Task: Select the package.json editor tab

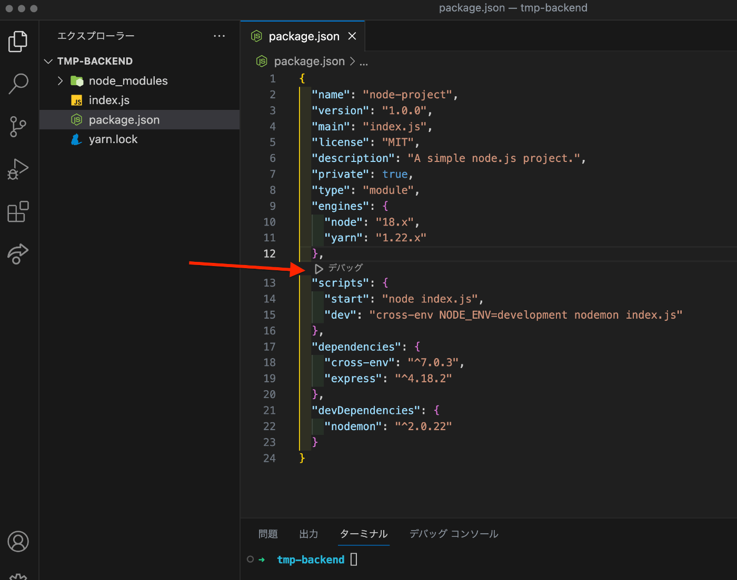Action: (x=303, y=36)
